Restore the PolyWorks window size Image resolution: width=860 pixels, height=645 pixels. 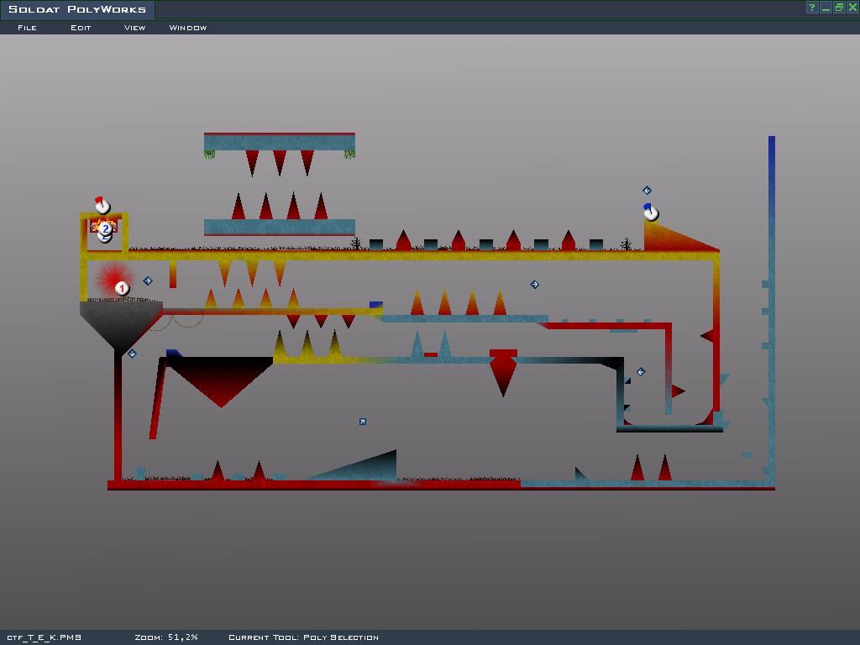point(839,8)
